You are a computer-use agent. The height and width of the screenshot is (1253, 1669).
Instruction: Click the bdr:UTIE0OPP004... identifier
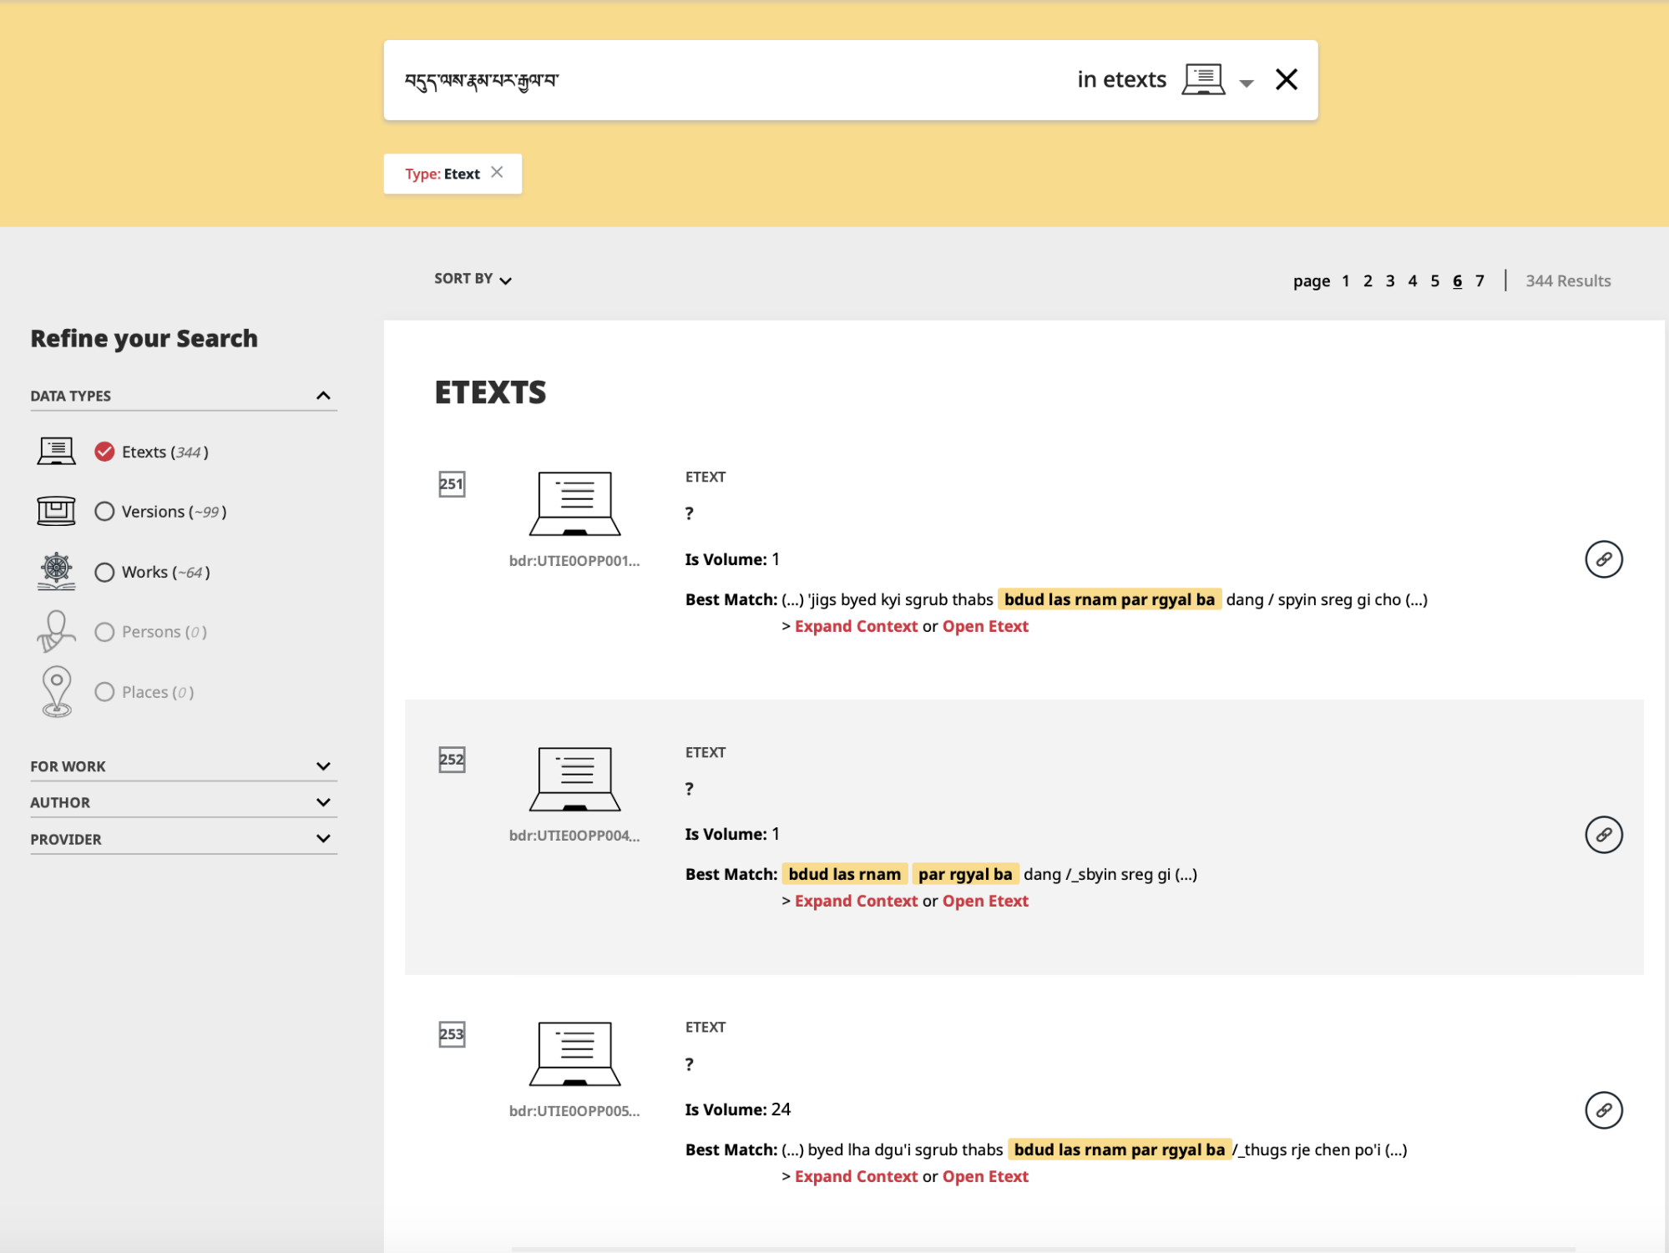click(574, 836)
